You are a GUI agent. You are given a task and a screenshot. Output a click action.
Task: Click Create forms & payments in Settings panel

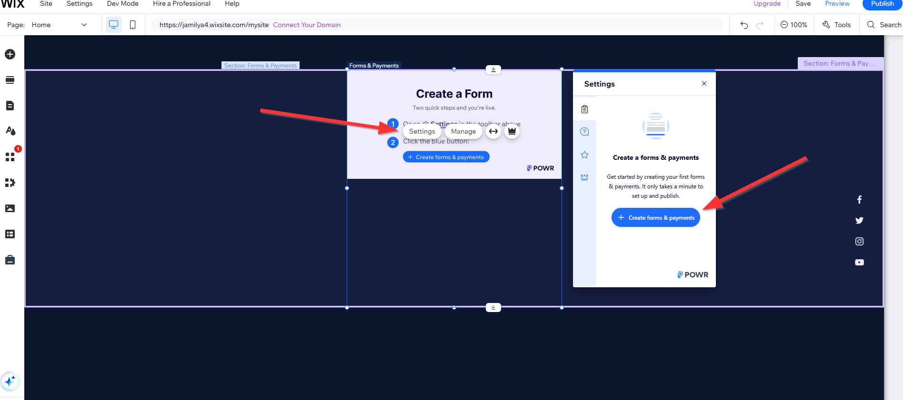[656, 217]
